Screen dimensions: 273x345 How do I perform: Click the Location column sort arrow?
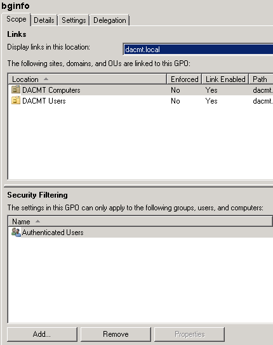coord(46,79)
